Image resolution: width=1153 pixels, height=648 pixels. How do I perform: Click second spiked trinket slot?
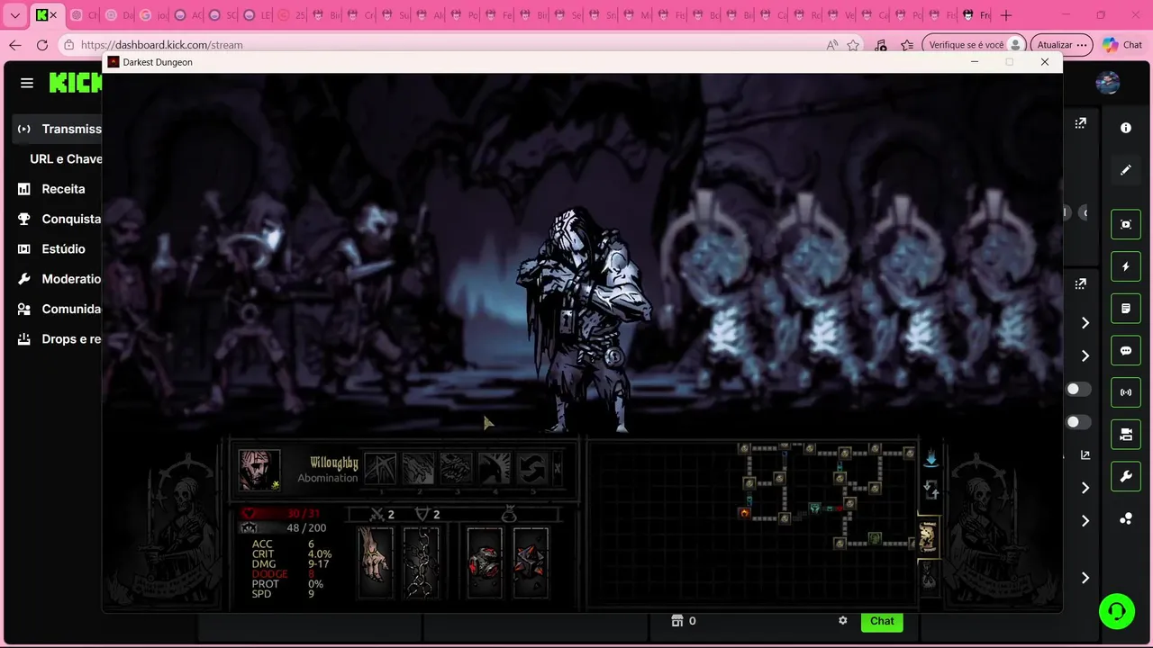pos(531,562)
